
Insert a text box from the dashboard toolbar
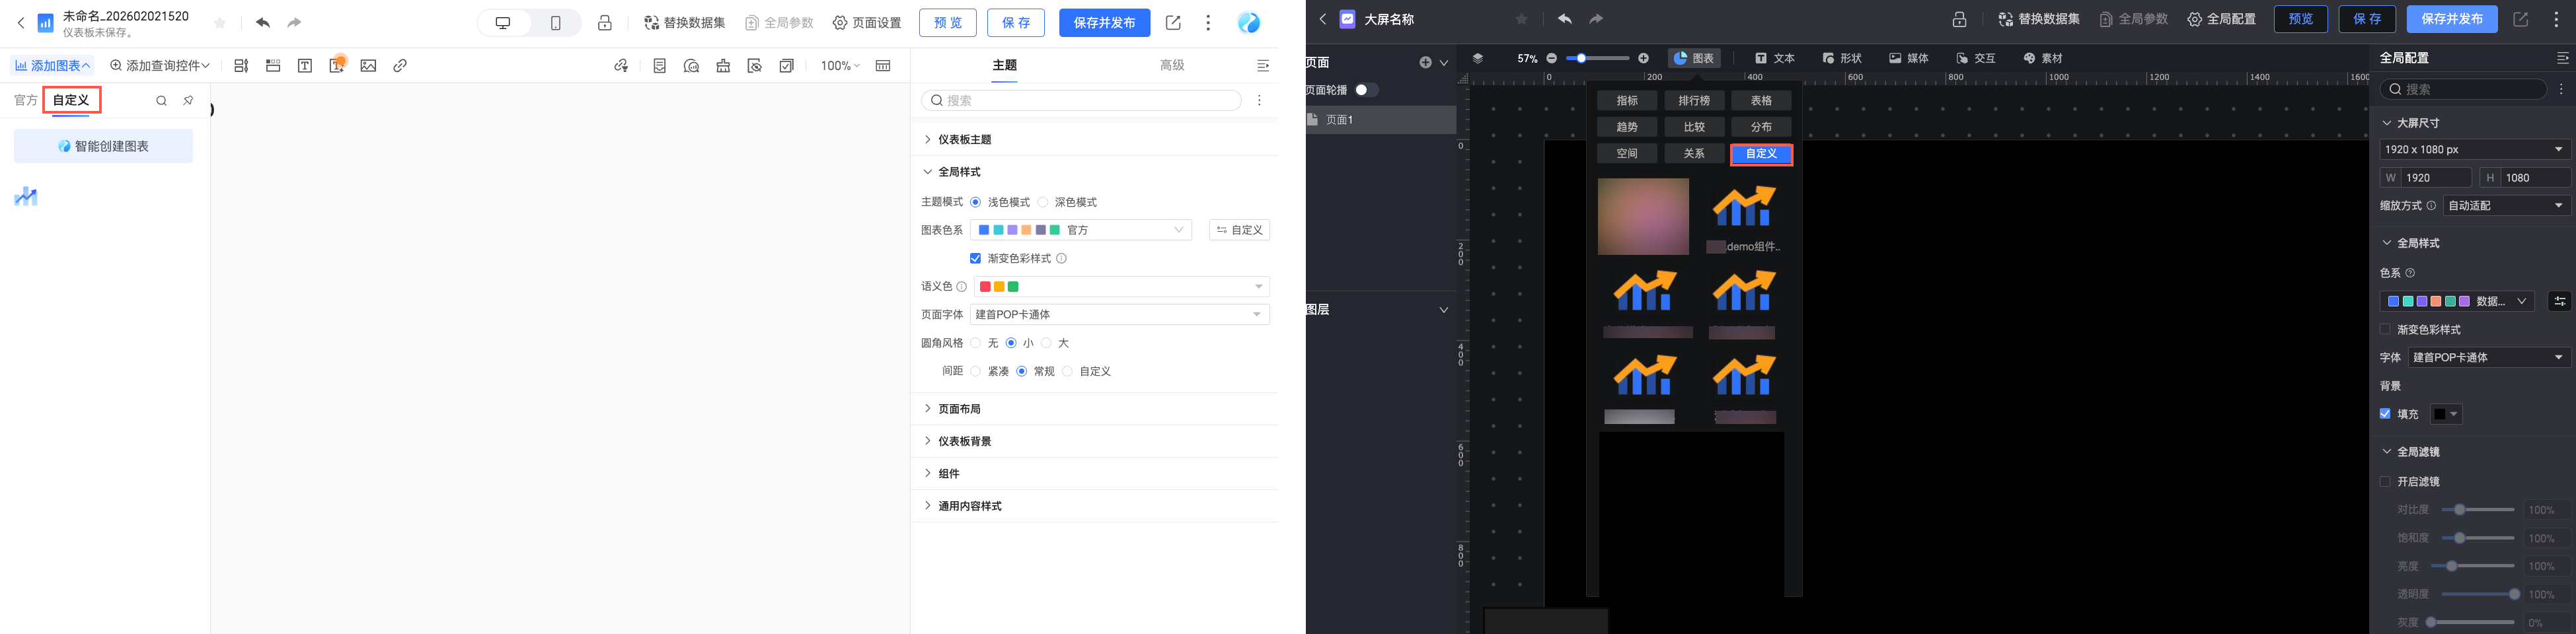[305, 66]
